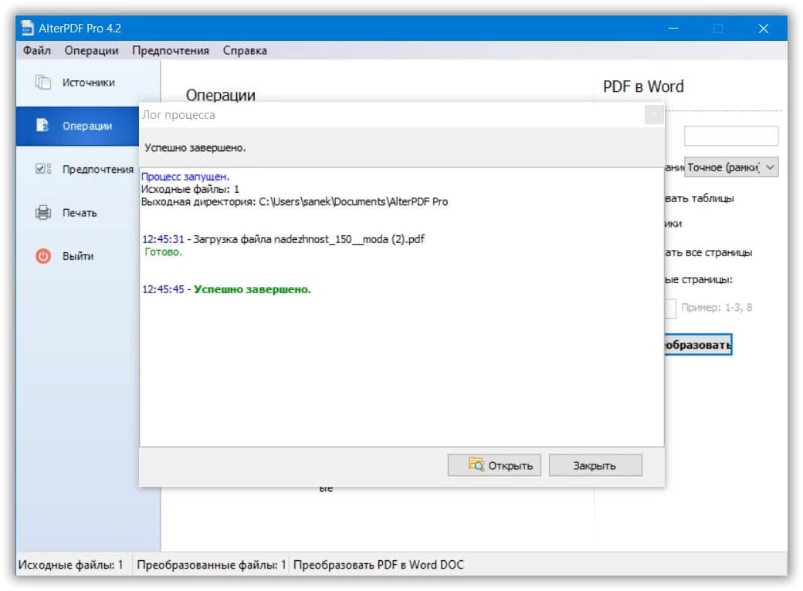Viewport: 803px width, 591px height.
Task: Open the Файл menu
Action: click(x=37, y=51)
